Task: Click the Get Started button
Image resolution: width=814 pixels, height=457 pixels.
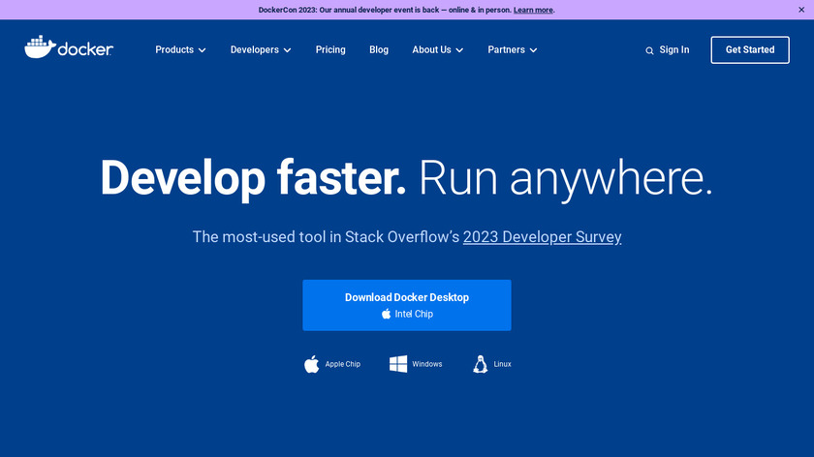Action: click(x=750, y=49)
